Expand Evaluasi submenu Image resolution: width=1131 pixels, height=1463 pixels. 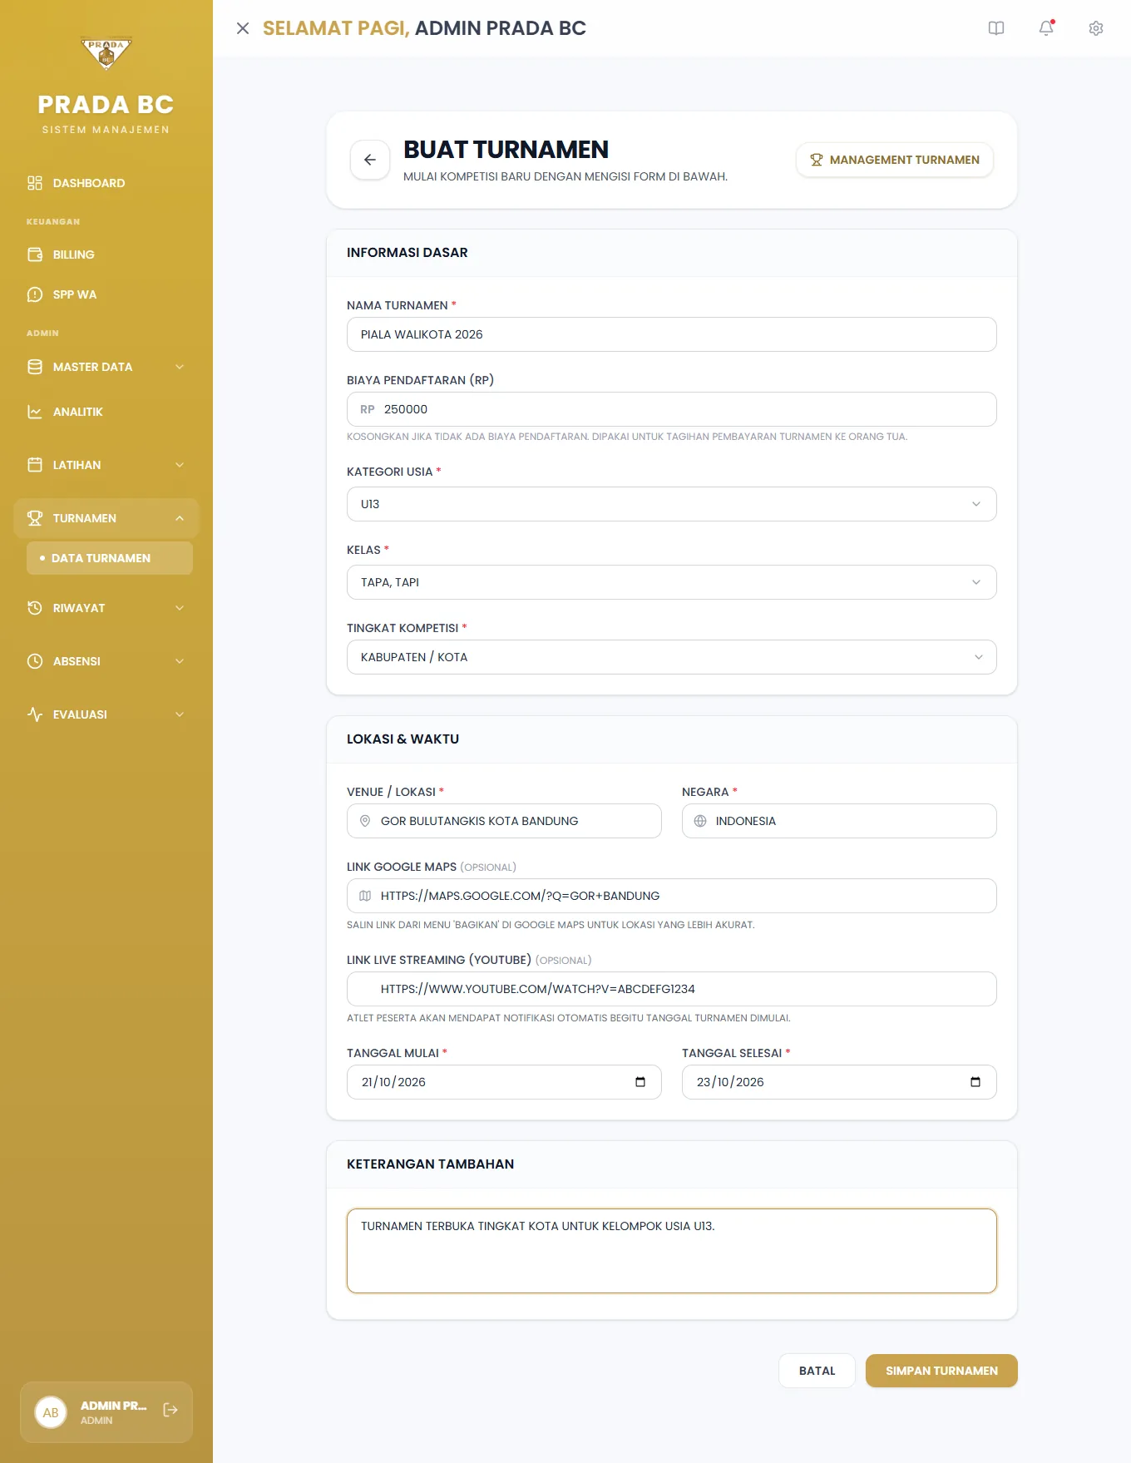pyautogui.click(x=106, y=714)
